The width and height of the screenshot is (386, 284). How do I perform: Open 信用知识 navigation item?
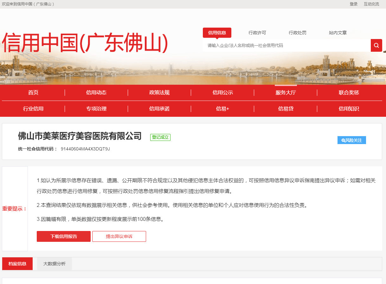pyautogui.click(x=349, y=109)
